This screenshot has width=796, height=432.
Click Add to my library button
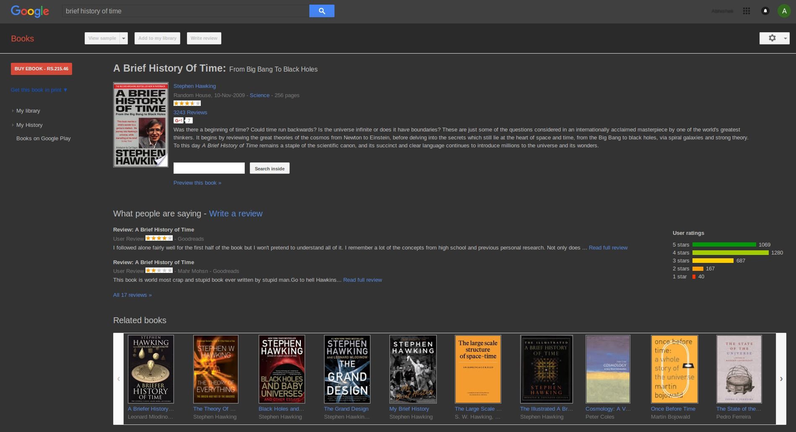(x=157, y=38)
